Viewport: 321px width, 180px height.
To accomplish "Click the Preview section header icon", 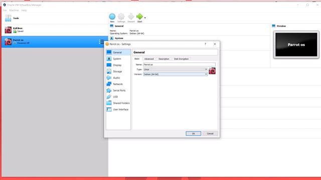I will [x=274, y=26].
